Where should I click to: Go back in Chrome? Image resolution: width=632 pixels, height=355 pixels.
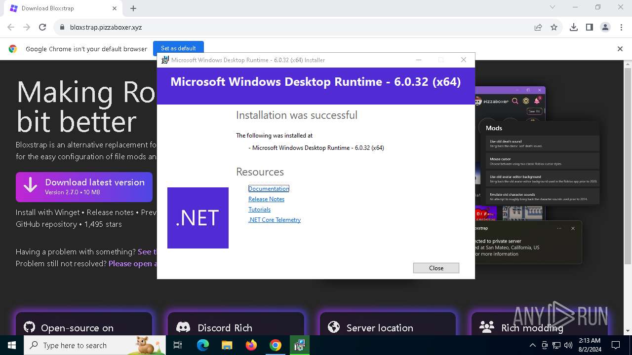(11, 27)
